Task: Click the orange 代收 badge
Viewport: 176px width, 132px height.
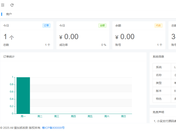Action: point(158,25)
